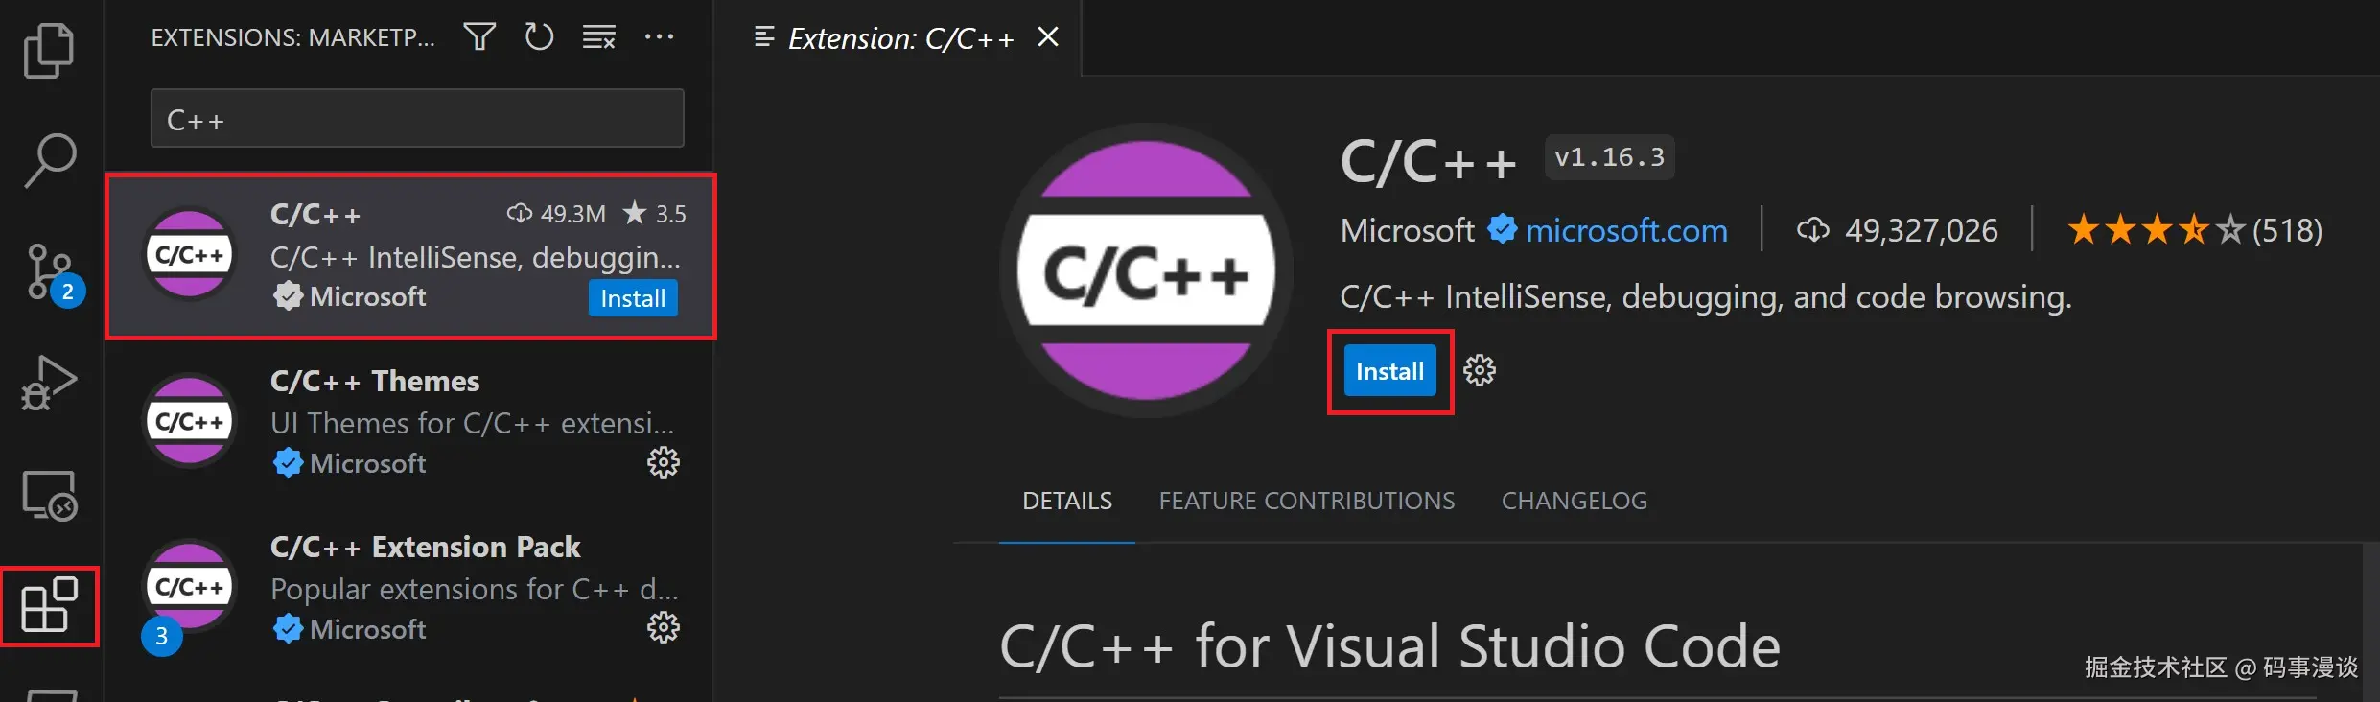
Task: Open the Manage gear next to Install
Action: coord(1480,370)
